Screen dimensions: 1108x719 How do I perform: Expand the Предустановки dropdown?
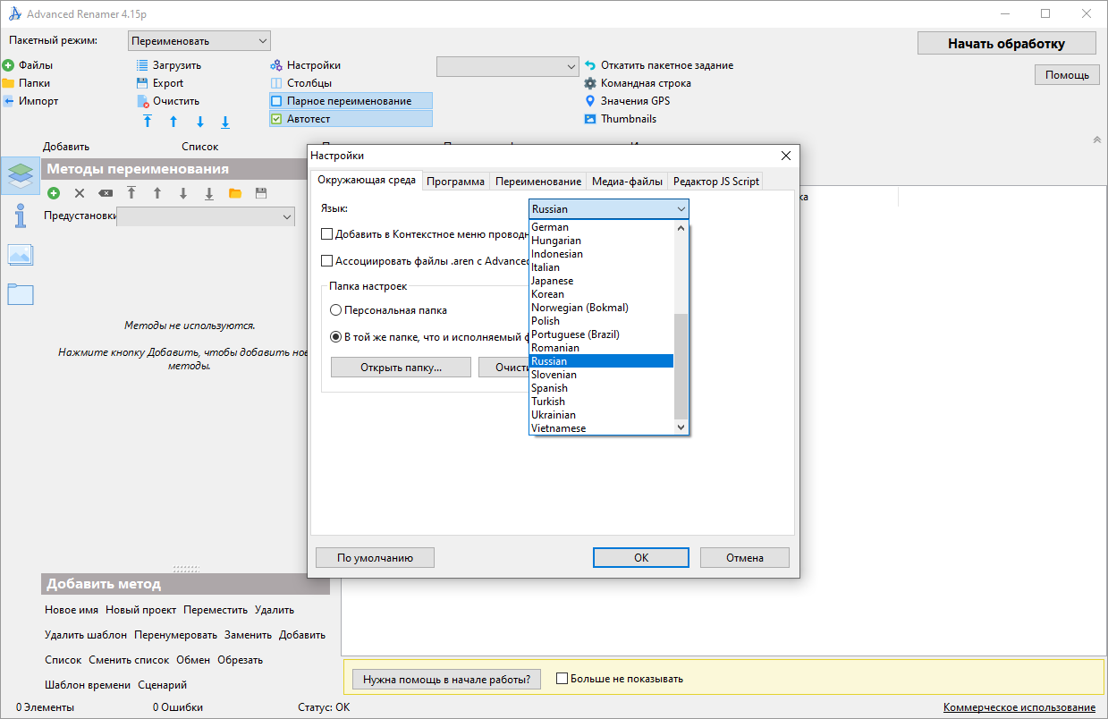tap(206, 216)
